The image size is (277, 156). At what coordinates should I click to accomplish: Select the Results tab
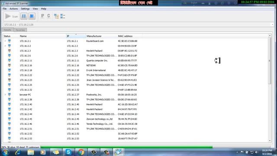[x=7, y=30]
